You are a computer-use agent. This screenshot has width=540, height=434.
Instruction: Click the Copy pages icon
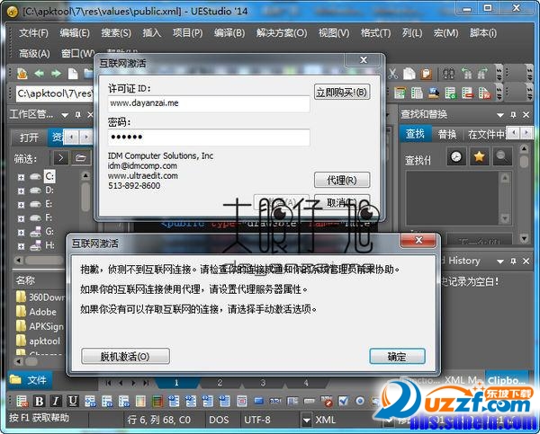tap(409, 74)
